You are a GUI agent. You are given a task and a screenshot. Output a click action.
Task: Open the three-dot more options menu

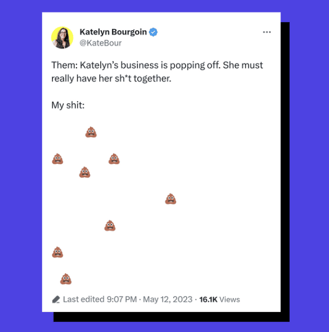(267, 32)
